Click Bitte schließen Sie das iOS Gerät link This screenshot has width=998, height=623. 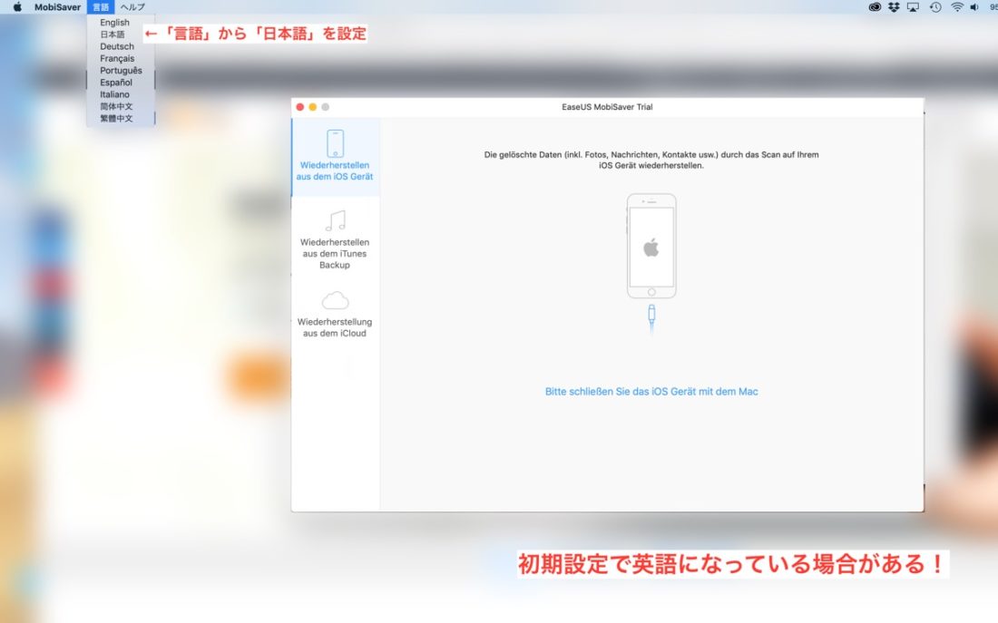tap(651, 392)
